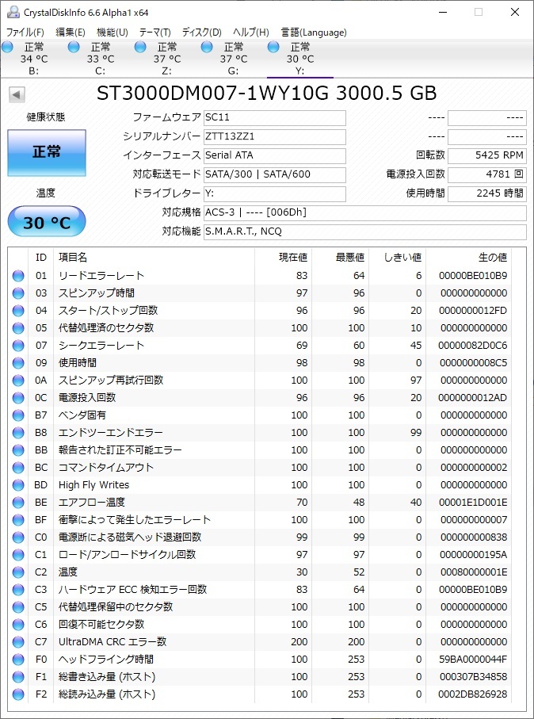This screenshot has height=719, width=534.
Task: Click the 30 °C temperature button
Action: pos(47,221)
